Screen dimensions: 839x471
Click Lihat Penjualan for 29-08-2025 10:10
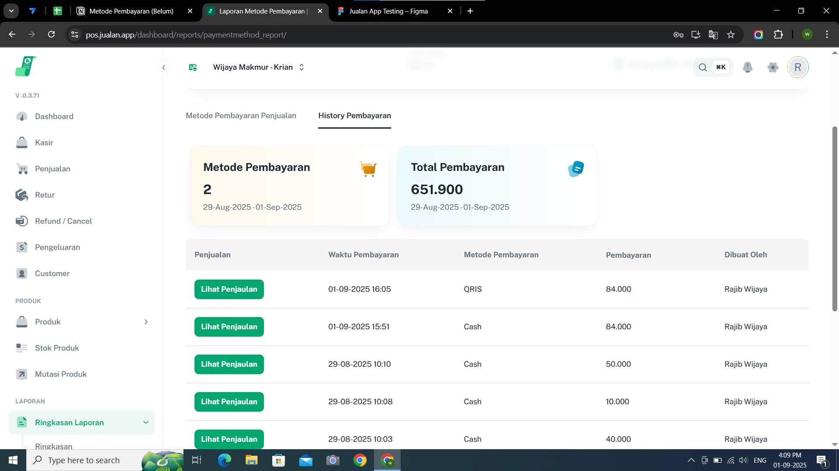[229, 364]
